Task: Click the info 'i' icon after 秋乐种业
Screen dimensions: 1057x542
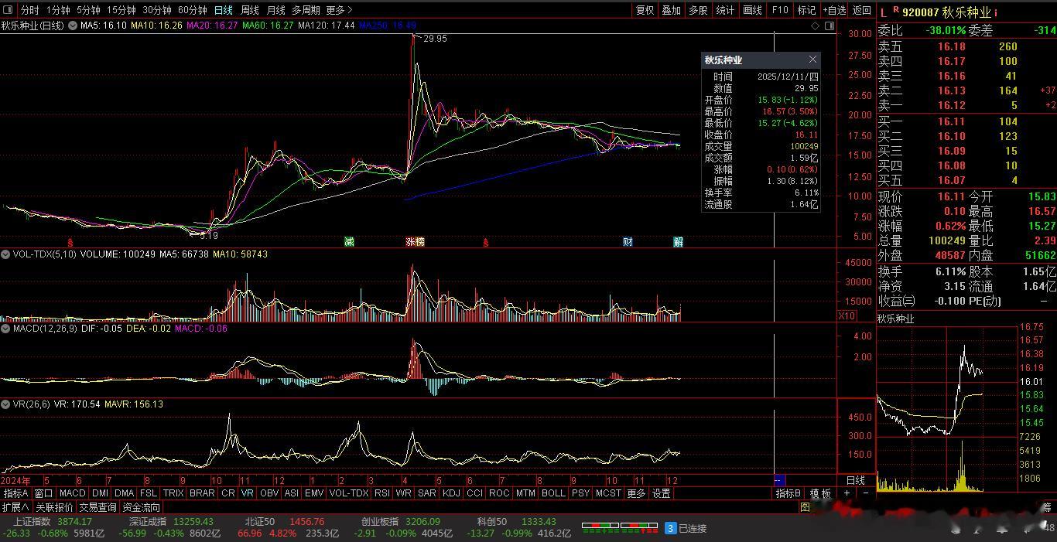Action: 996,12
